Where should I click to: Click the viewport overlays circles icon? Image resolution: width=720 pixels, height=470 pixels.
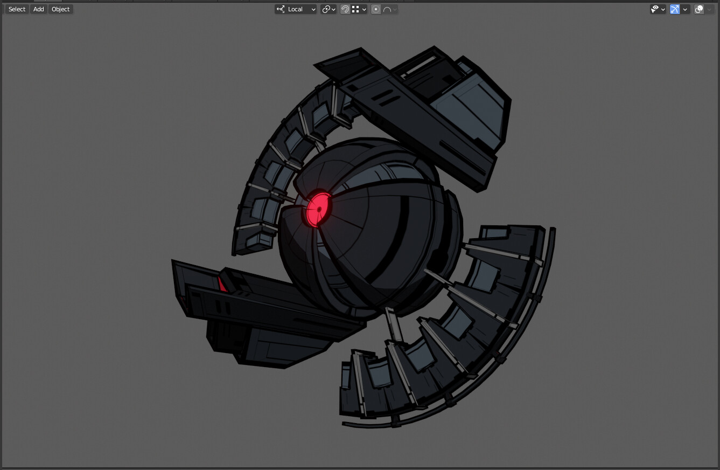pos(698,9)
